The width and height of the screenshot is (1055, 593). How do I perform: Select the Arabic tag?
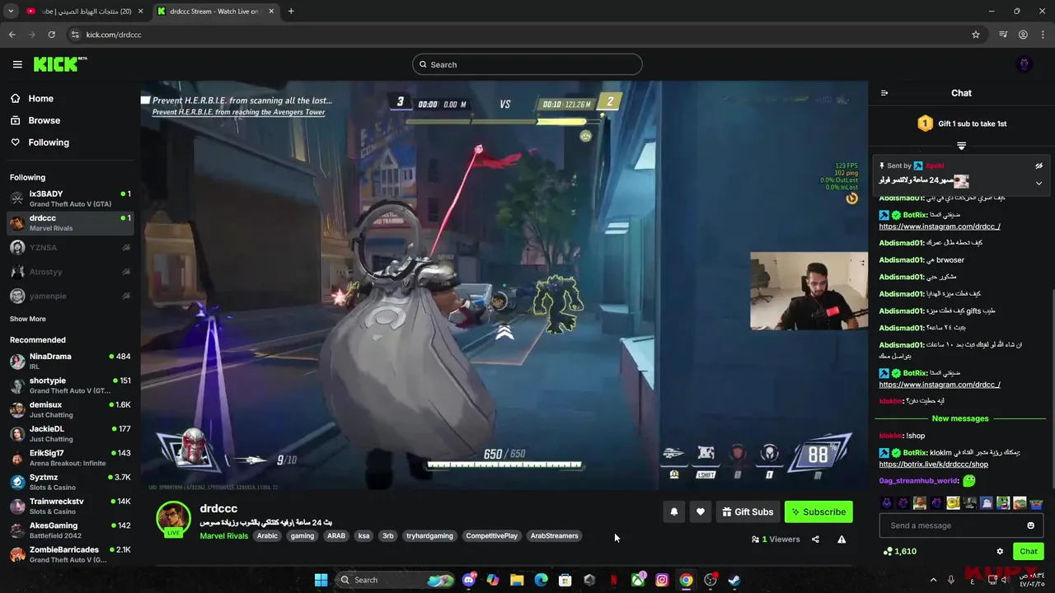click(267, 536)
